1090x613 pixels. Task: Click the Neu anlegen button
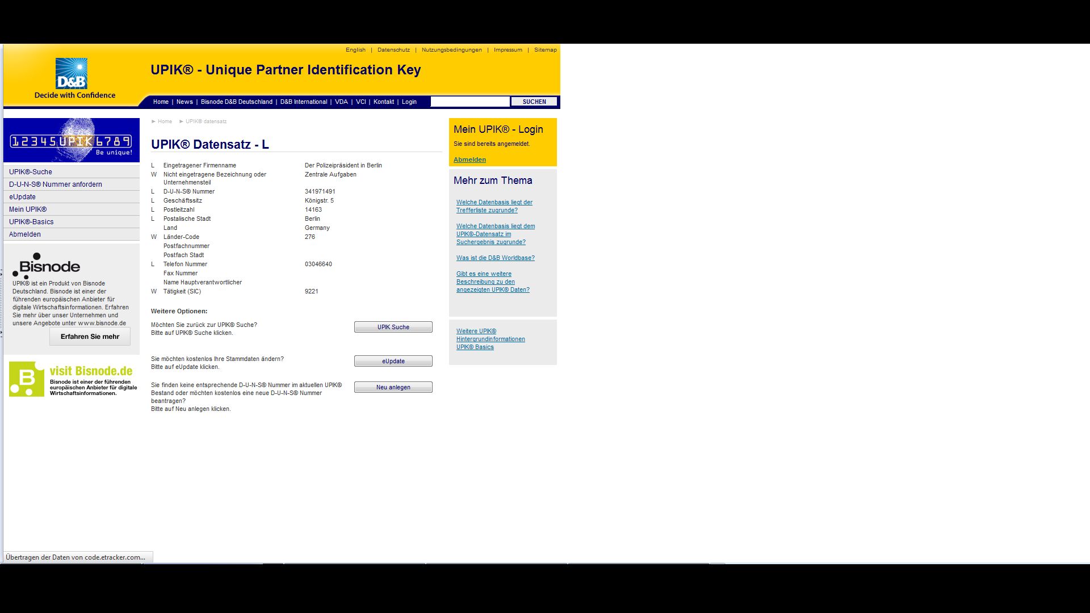tap(393, 387)
